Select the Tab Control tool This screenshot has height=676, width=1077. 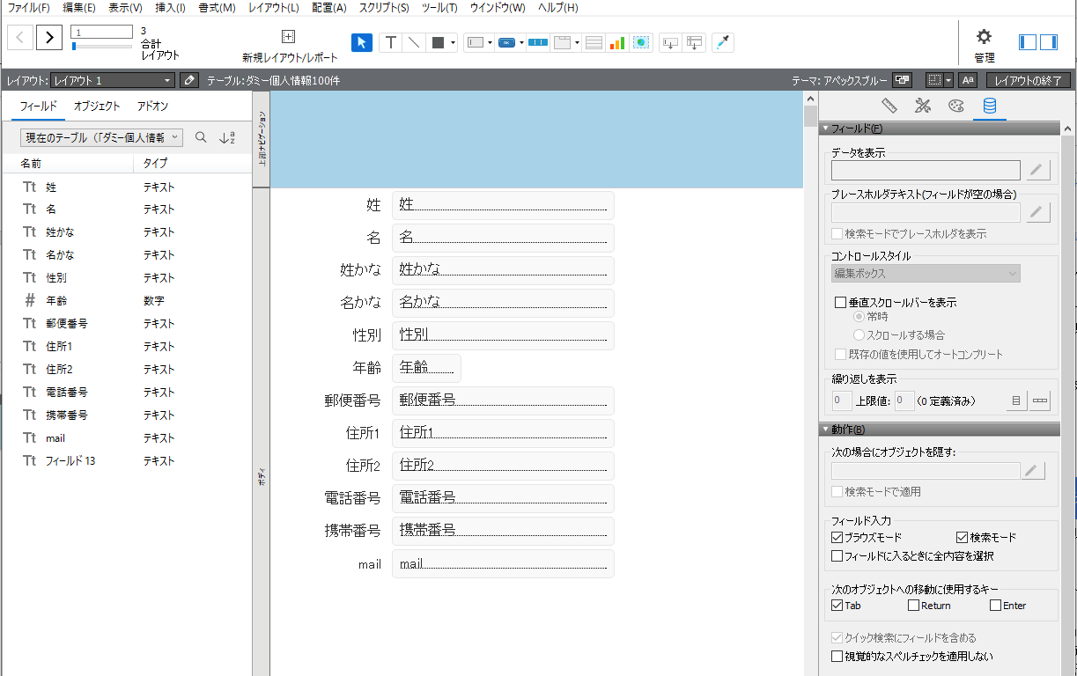[x=562, y=42]
